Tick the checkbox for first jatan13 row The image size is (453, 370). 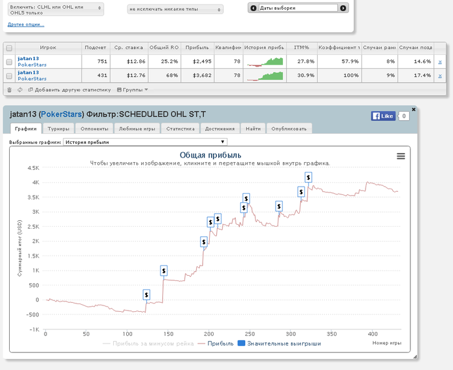tap(9, 62)
